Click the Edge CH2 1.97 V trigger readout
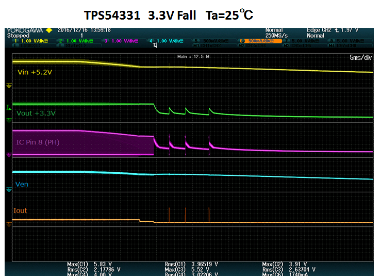 (x=333, y=30)
